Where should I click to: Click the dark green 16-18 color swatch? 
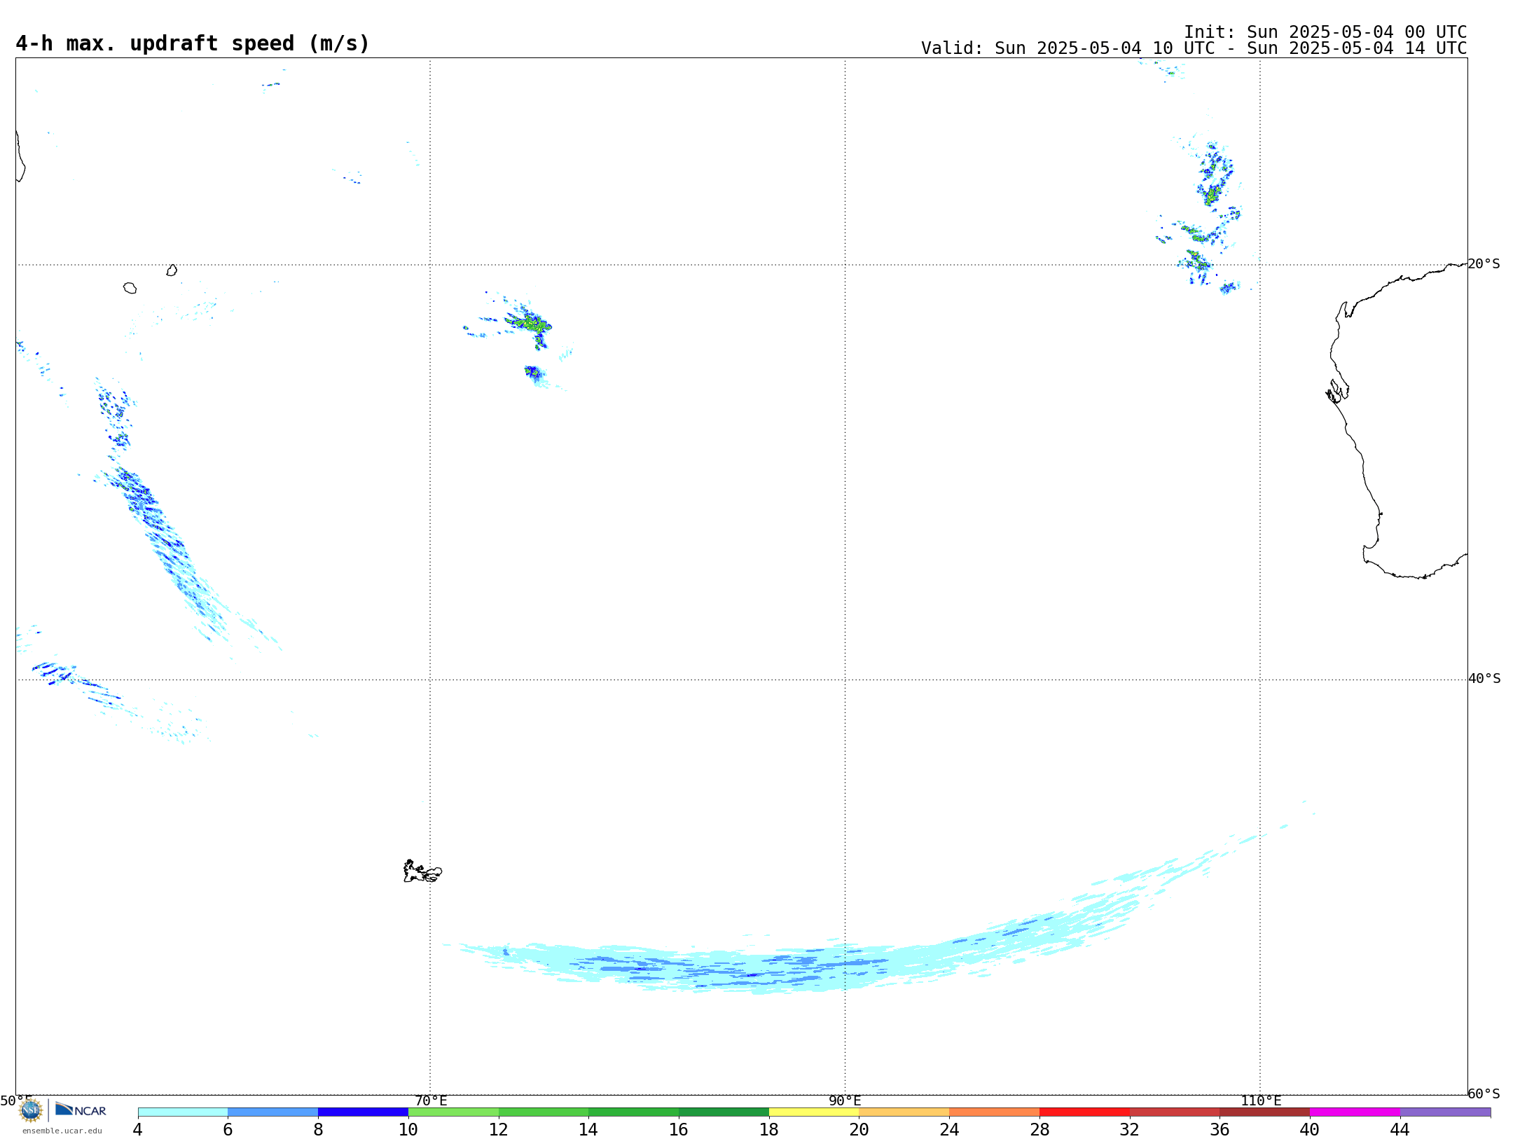[x=724, y=1112]
